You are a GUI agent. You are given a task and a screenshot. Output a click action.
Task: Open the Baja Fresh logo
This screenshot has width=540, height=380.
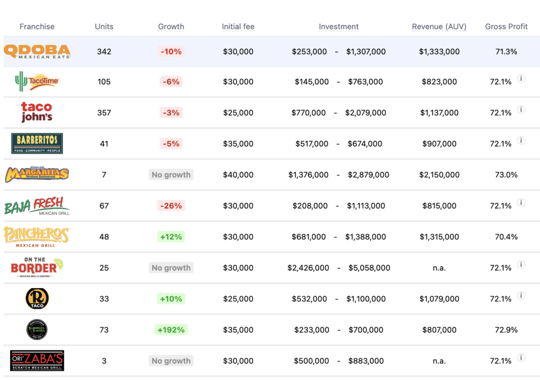pyautogui.click(x=37, y=205)
